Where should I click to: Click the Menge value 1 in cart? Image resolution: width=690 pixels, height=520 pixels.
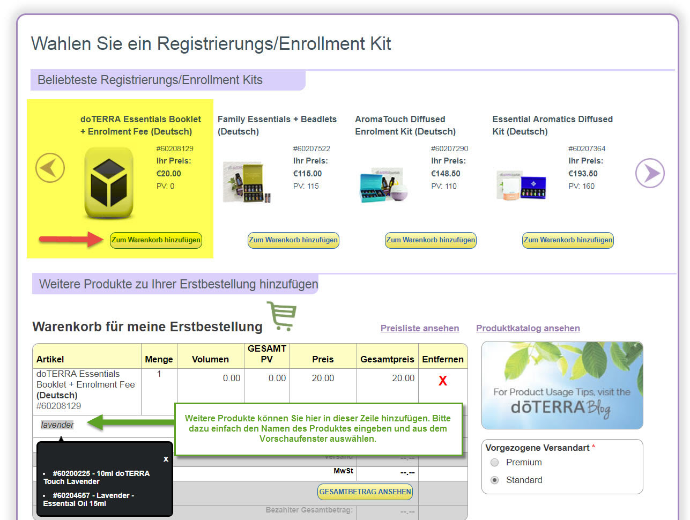click(x=159, y=374)
